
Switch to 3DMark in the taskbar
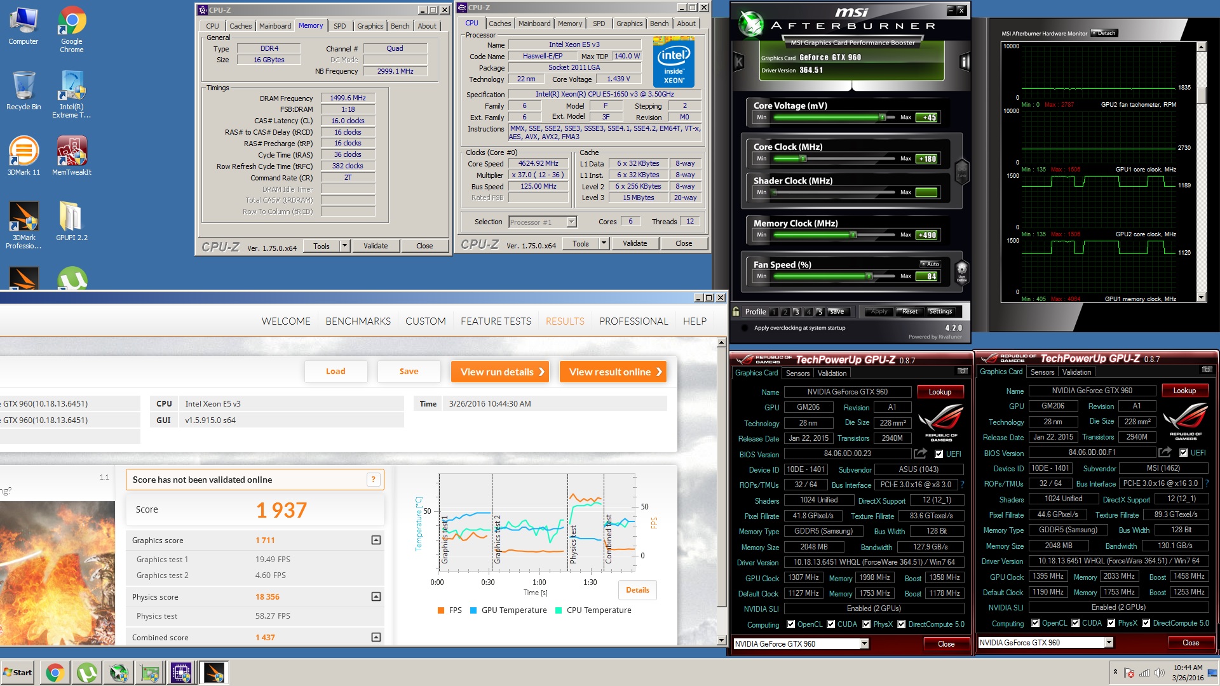(213, 673)
